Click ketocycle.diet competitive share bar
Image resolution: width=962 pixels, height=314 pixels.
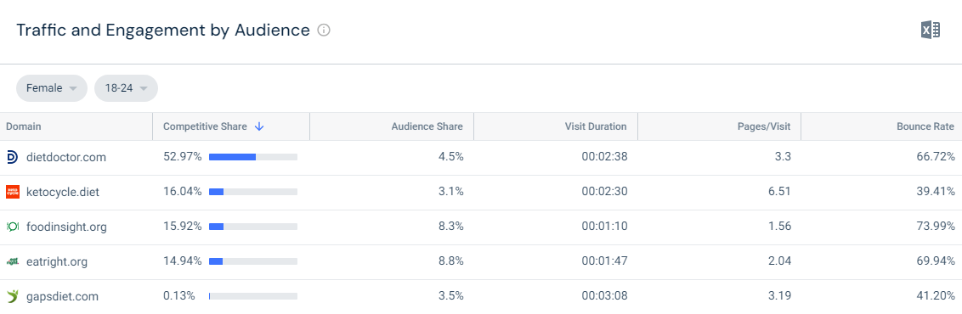click(252, 192)
